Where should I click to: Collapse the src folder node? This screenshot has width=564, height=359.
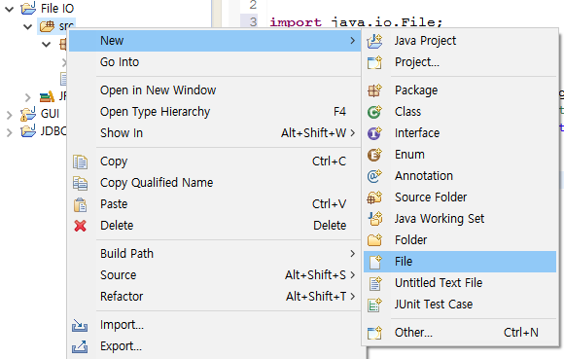(x=27, y=26)
